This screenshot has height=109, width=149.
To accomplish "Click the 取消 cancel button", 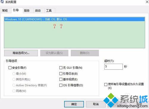I will pos(96,104).
